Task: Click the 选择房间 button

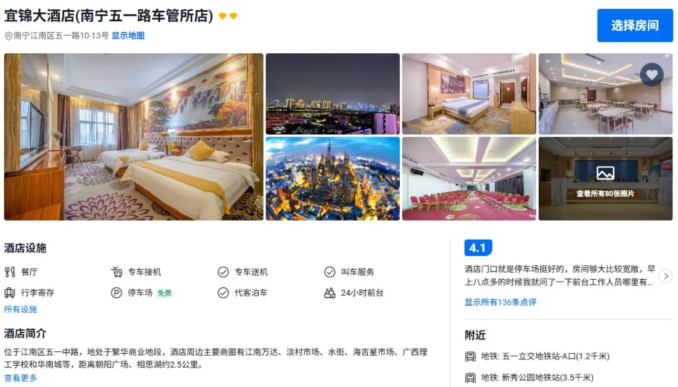Action: [635, 26]
